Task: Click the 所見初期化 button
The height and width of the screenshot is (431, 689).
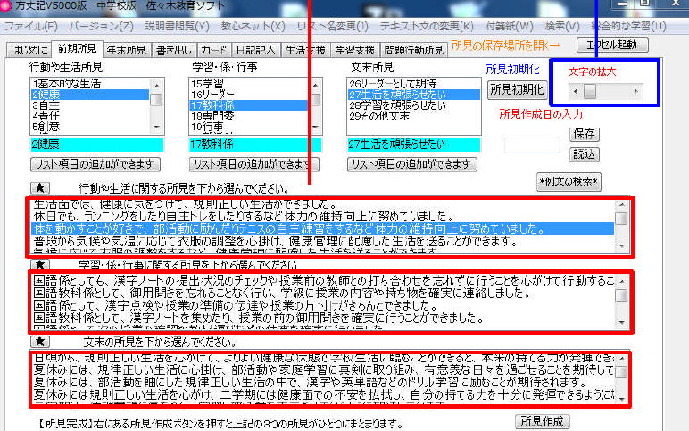Action: click(517, 89)
